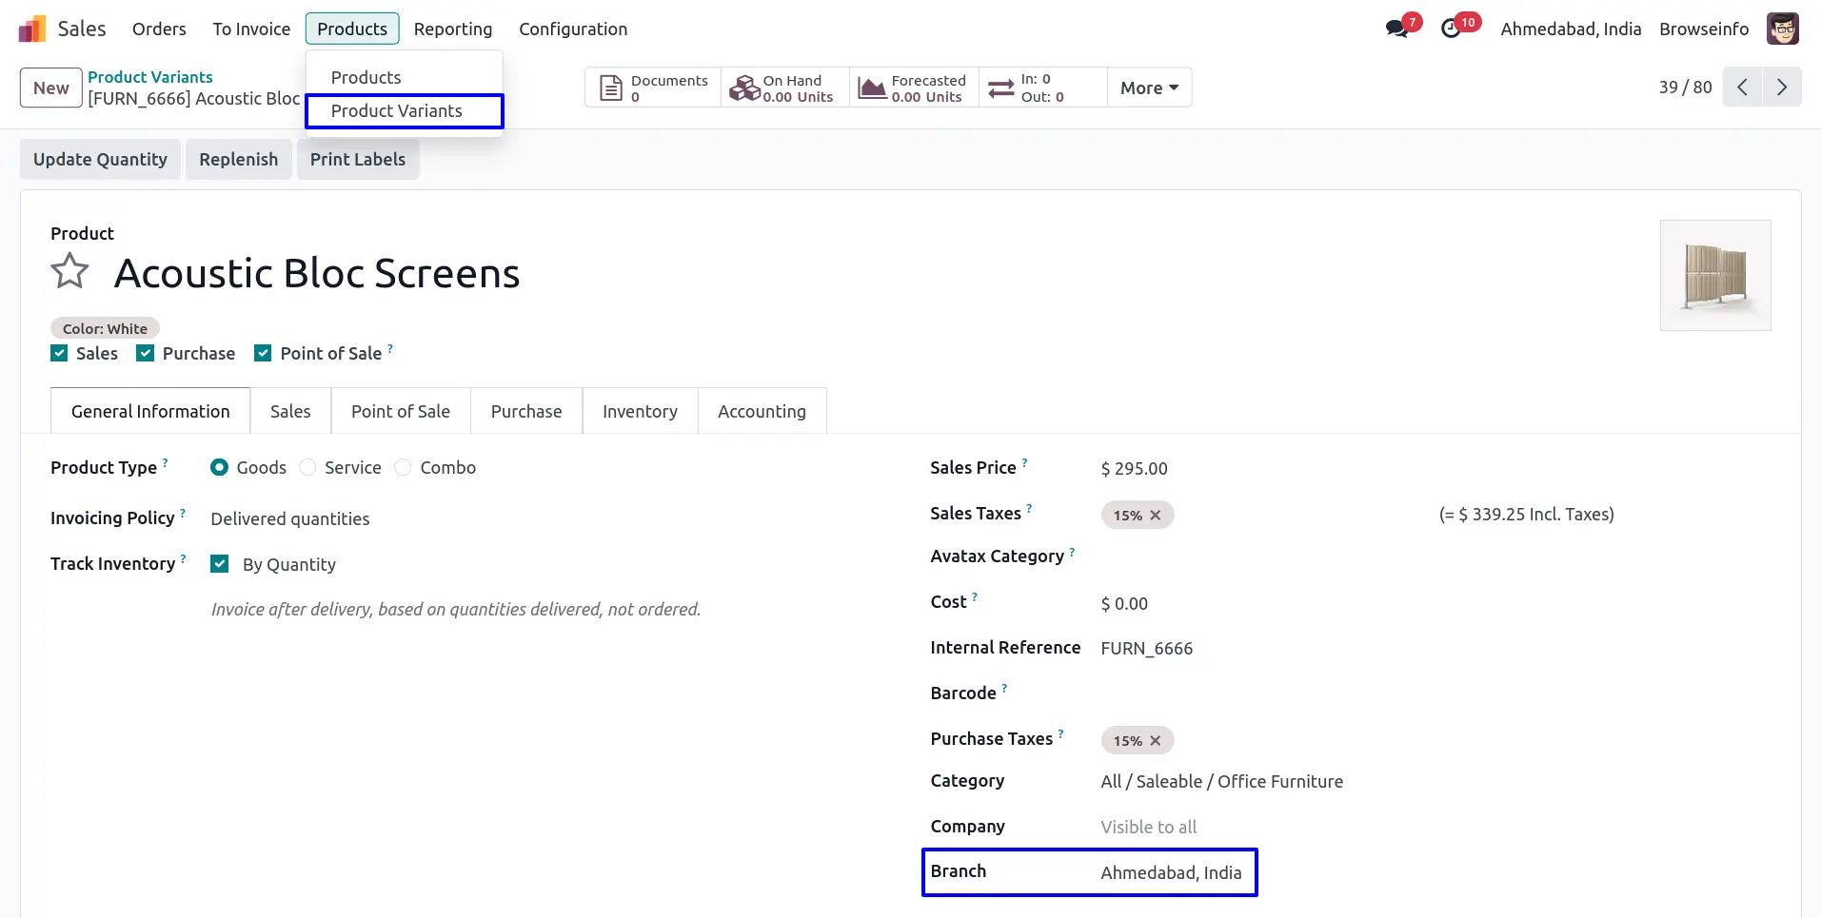Screen dimensions: 1821x918
Task: Select Product Variants menu entry
Action: (x=397, y=111)
